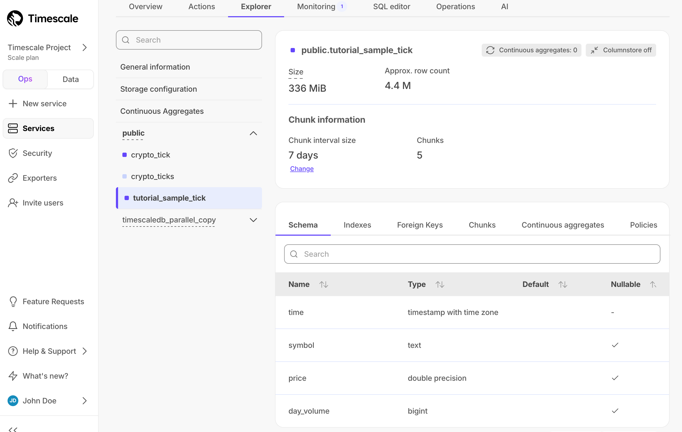Select the Schema tab
682x432 pixels.
[x=303, y=225]
